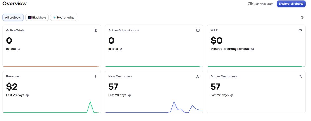Click info icon beside Monthly Recurring Revenue
Image resolution: width=311 pixels, height=121 pixels.
(253, 49)
